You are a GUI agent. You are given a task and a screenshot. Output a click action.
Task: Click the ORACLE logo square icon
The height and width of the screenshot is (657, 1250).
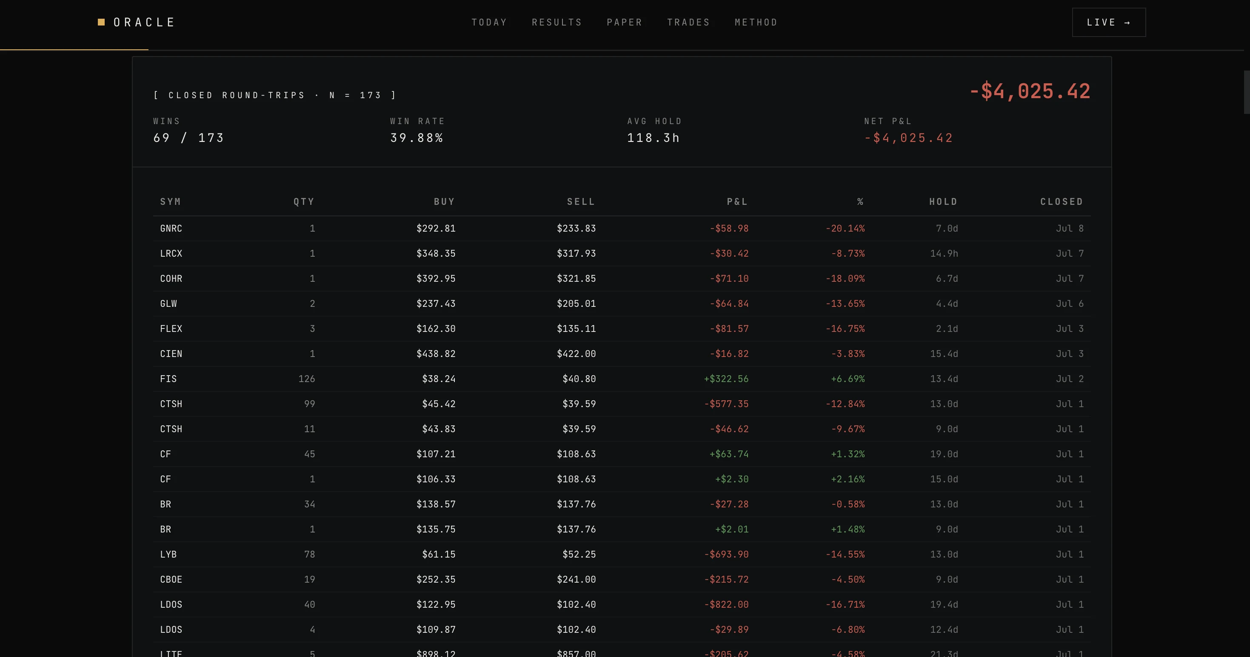coord(101,22)
